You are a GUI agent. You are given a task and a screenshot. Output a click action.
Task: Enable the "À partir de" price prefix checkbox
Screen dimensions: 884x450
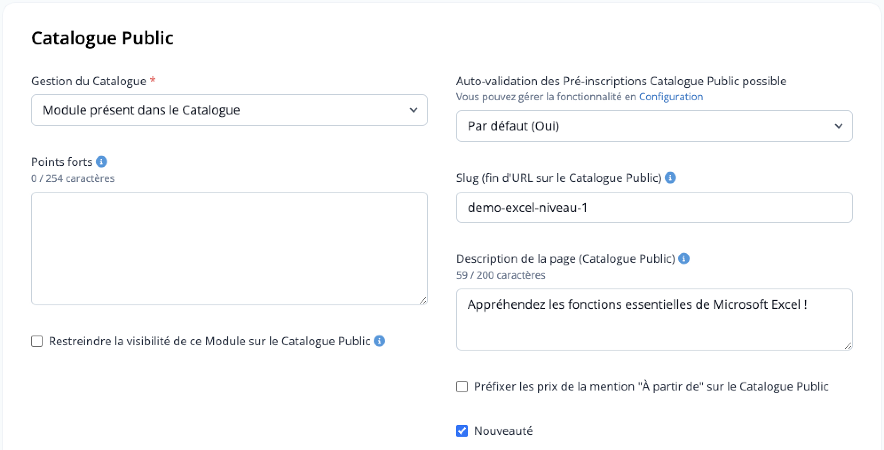coord(462,387)
